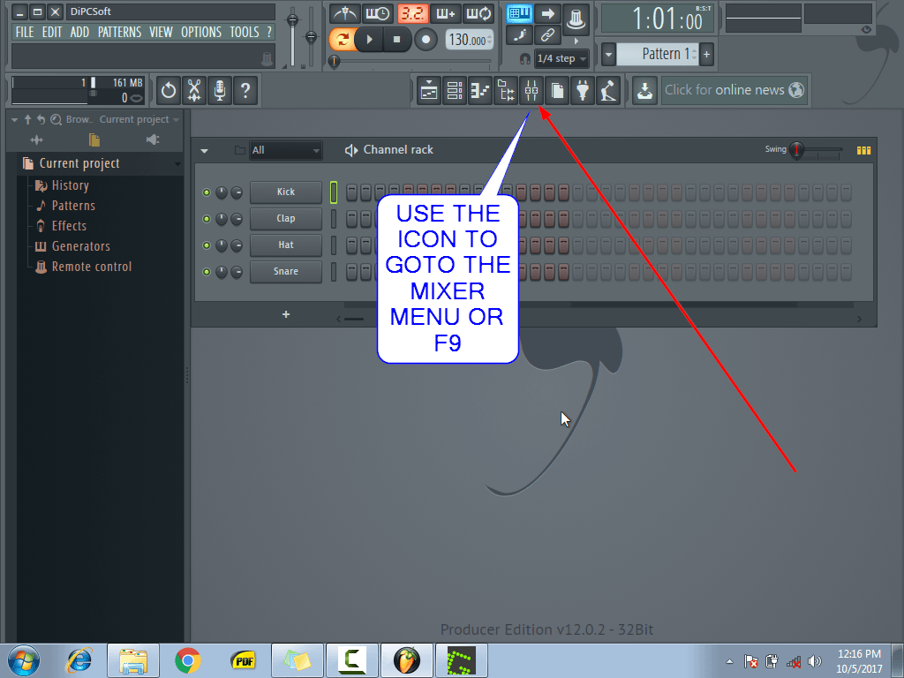
Task: Open the EDIT menu
Action: point(52,33)
